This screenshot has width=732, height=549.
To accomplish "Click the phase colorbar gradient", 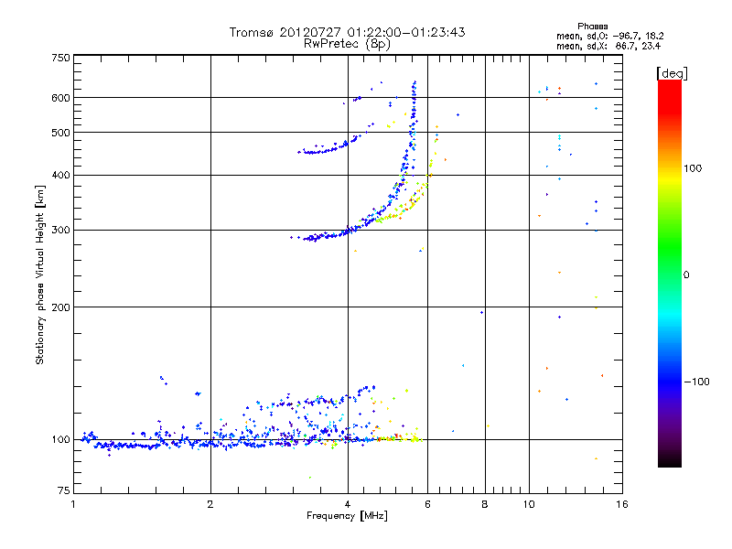I will click(x=670, y=273).
